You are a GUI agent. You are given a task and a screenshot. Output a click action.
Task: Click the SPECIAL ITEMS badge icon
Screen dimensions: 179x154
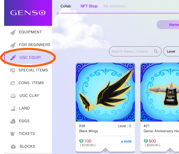tap(13, 70)
